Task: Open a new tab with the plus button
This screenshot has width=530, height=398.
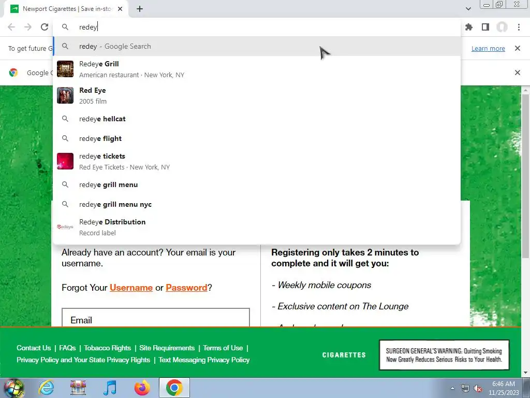Action: (140, 9)
